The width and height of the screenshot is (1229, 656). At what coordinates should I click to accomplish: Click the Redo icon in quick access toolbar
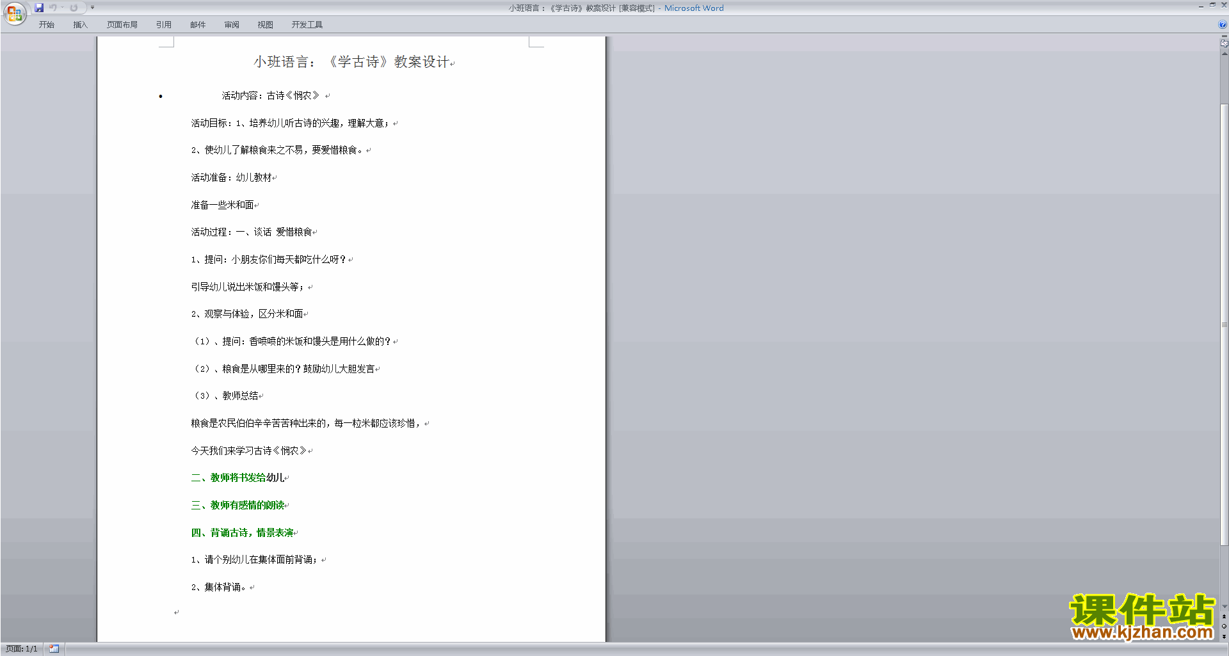74,8
